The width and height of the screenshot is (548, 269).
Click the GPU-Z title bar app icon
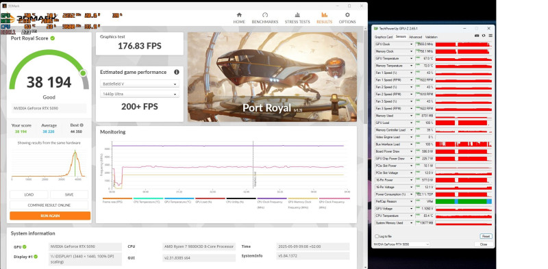pyautogui.click(x=375, y=28)
